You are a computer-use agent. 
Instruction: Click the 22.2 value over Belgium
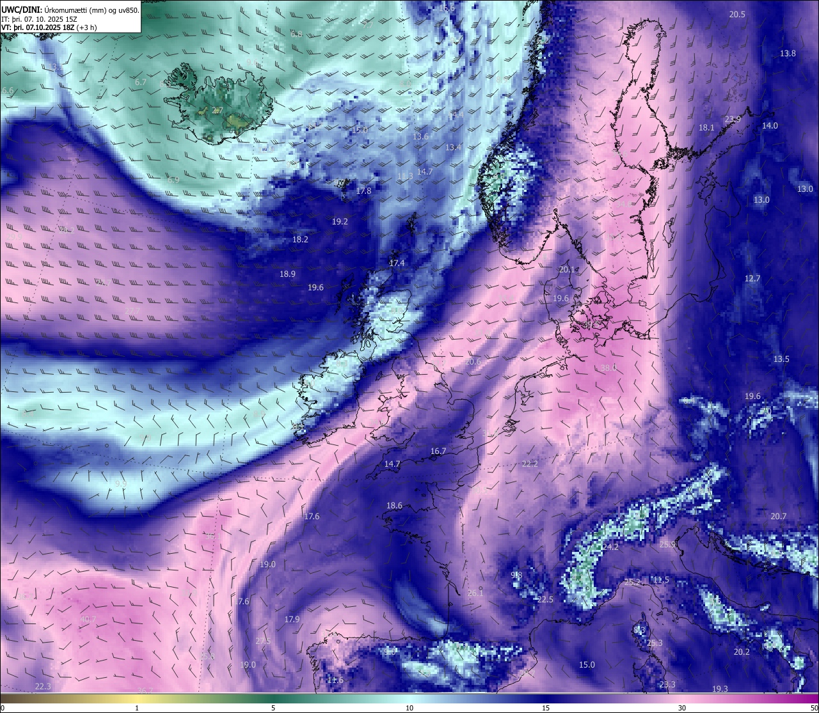pyautogui.click(x=530, y=464)
